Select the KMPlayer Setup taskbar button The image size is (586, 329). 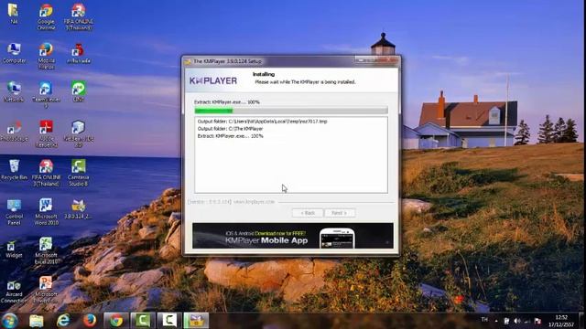tap(196, 321)
